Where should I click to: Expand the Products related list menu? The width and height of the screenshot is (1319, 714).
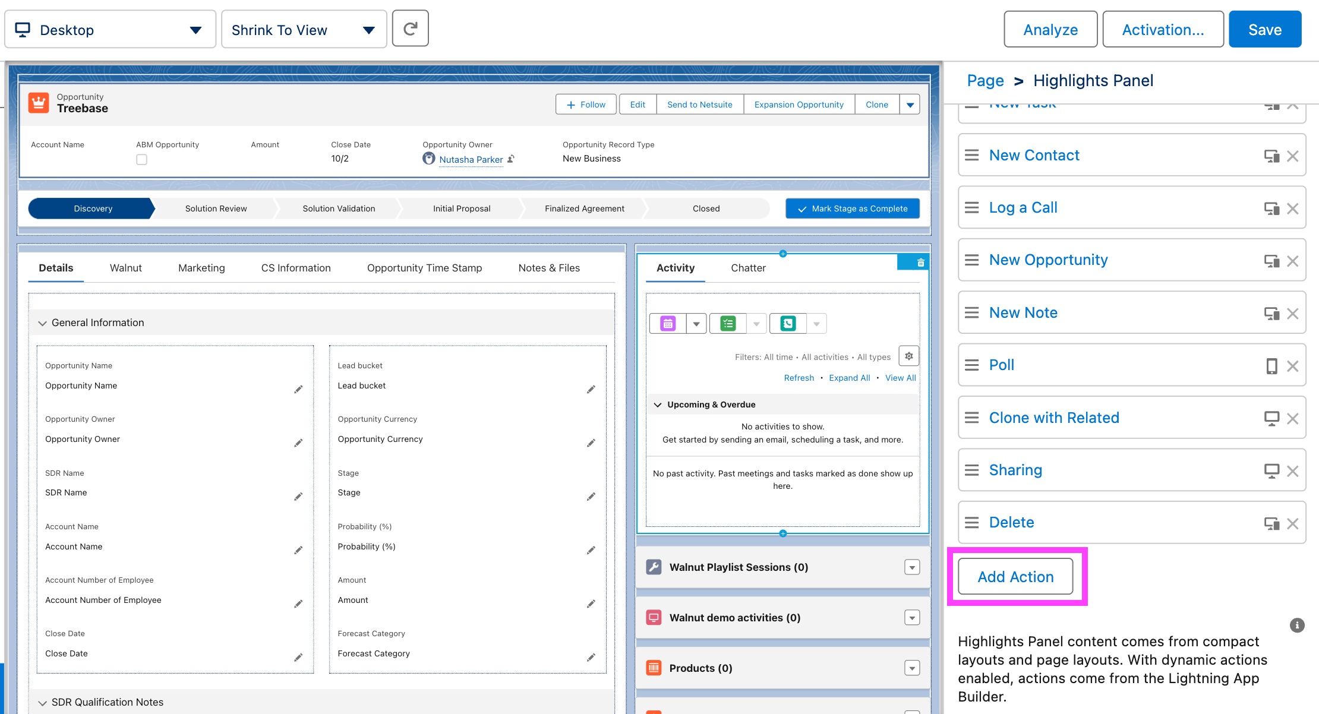912,668
